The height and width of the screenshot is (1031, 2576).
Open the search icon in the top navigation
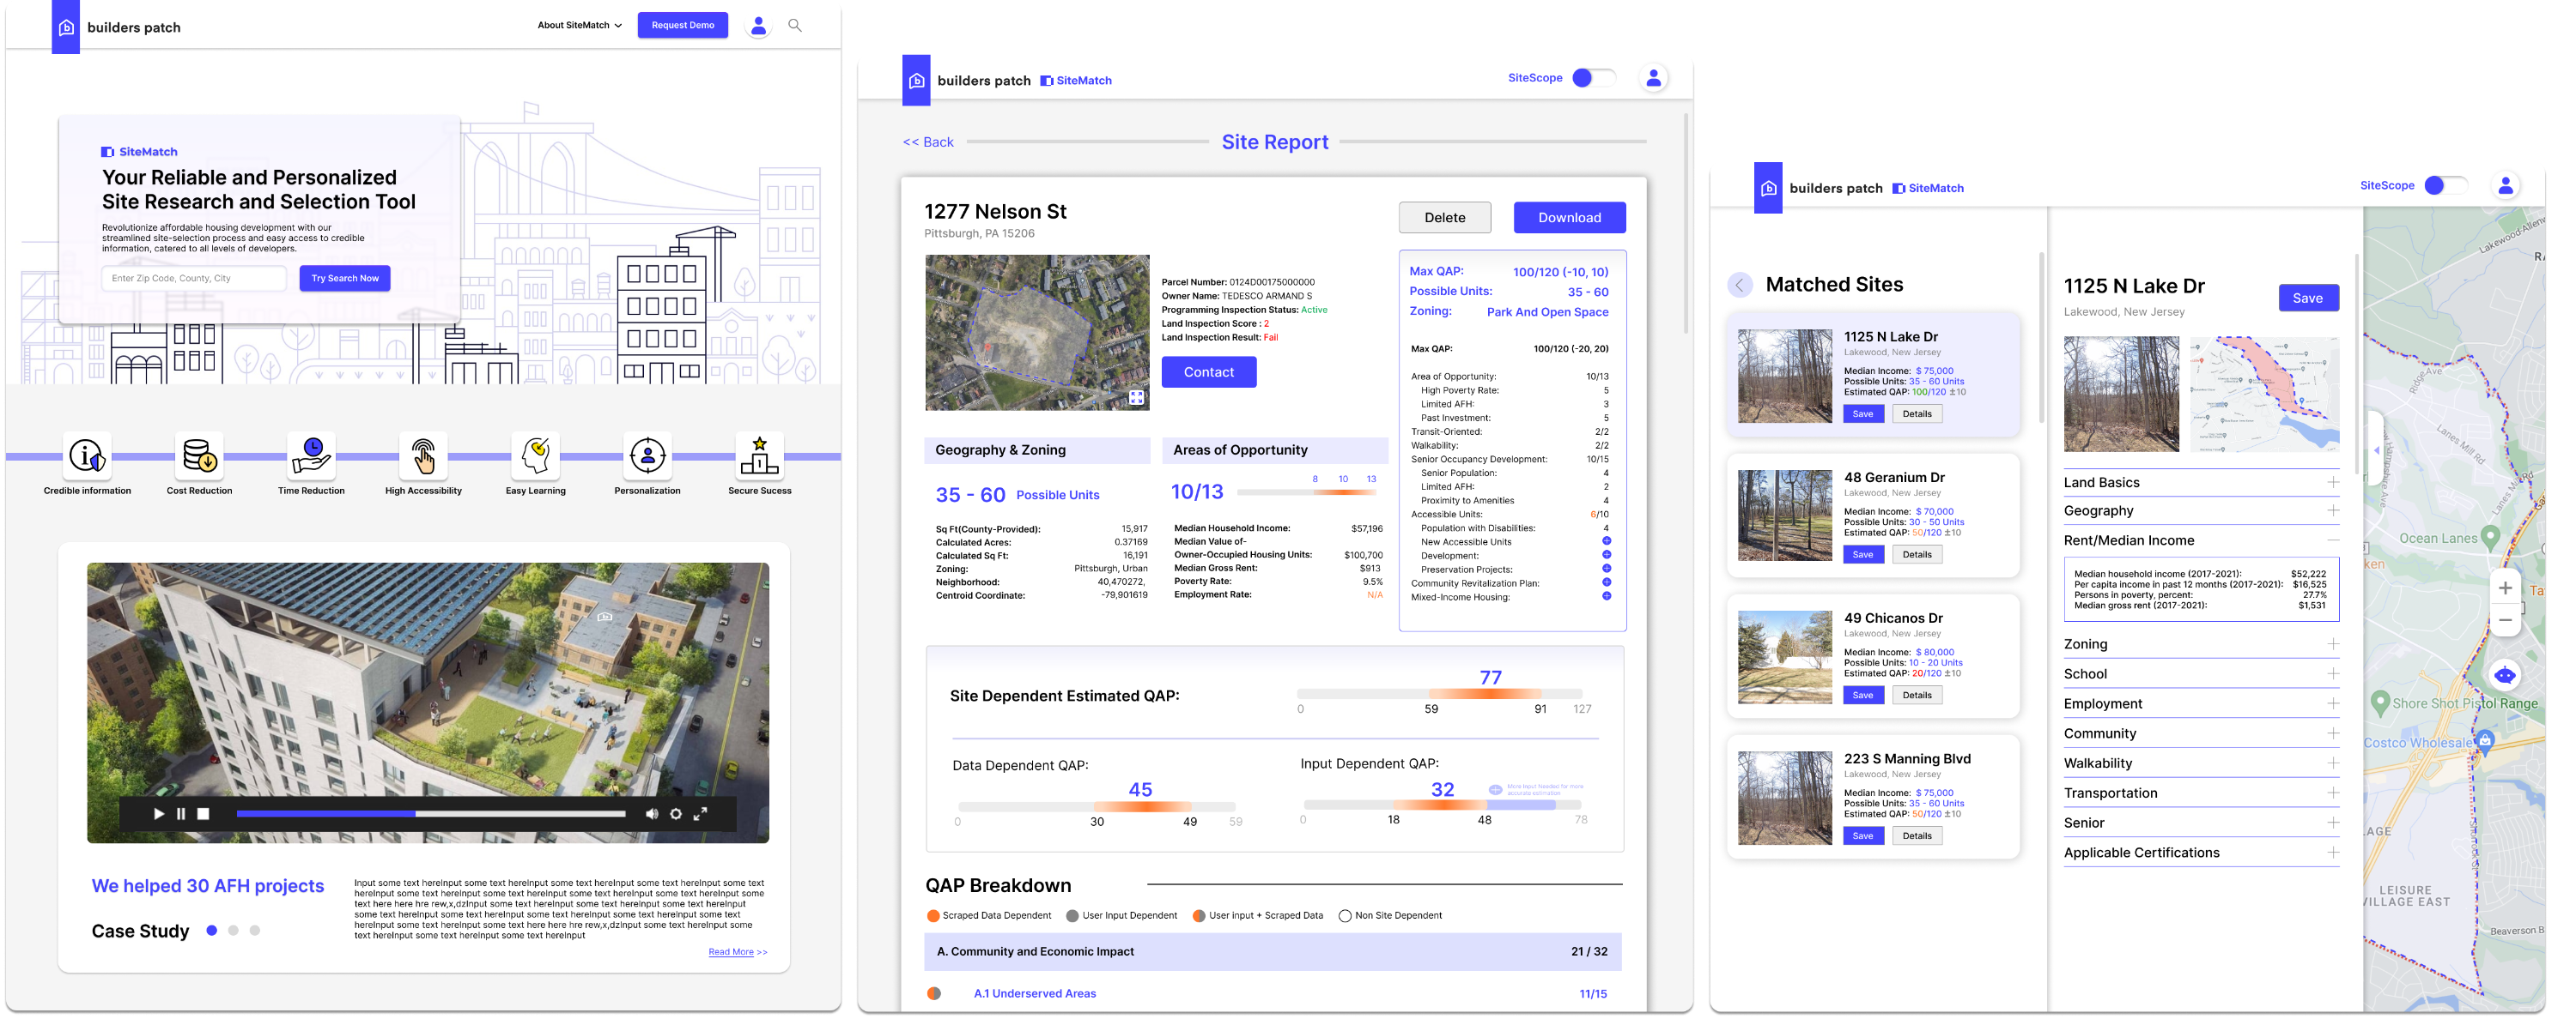[795, 25]
